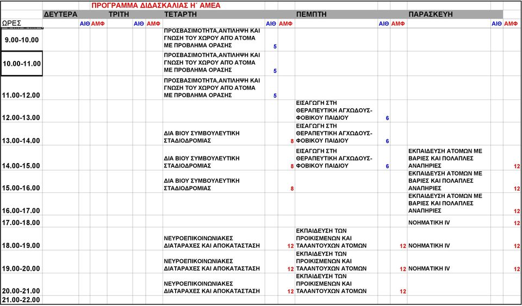Viewport: 522px width, 306px height.
Task: Select amphitheatre number 8 in 15.00-16.00 row
Action: pyautogui.click(x=292, y=189)
